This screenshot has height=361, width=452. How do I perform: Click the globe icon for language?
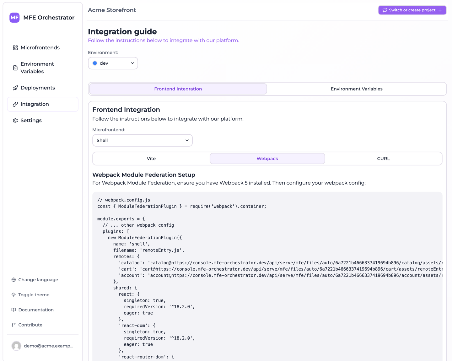(x=13, y=280)
